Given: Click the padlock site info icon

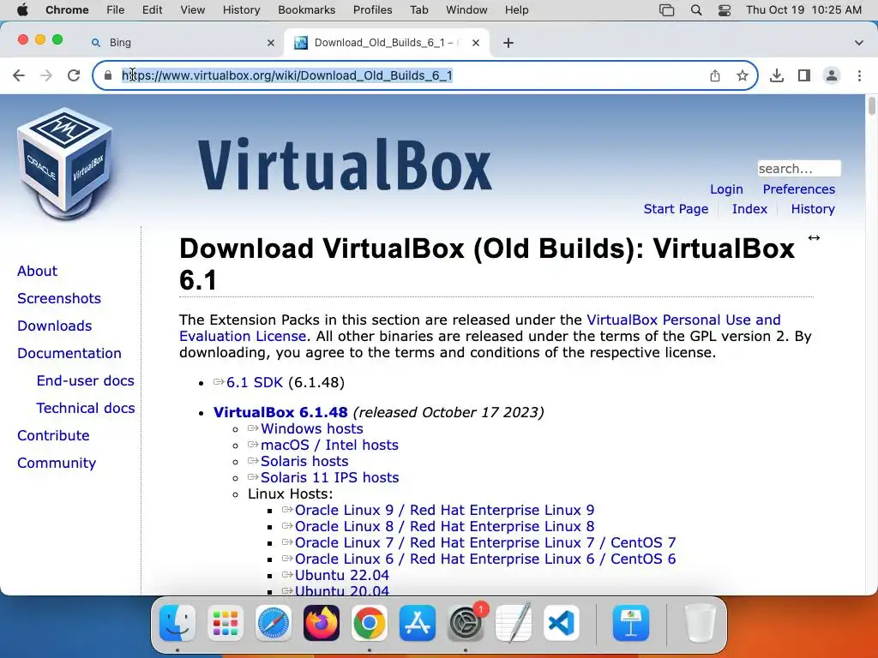Looking at the screenshot, I should [x=107, y=75].
